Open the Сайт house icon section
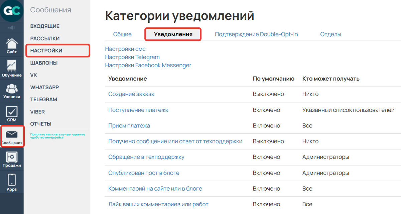The image size is (401, 214). coord(12,46)
